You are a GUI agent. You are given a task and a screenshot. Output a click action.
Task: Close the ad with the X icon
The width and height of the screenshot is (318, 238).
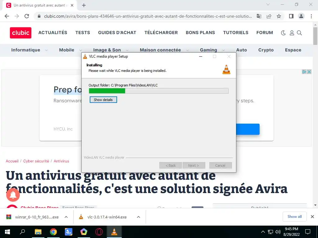tap(309, 72)
